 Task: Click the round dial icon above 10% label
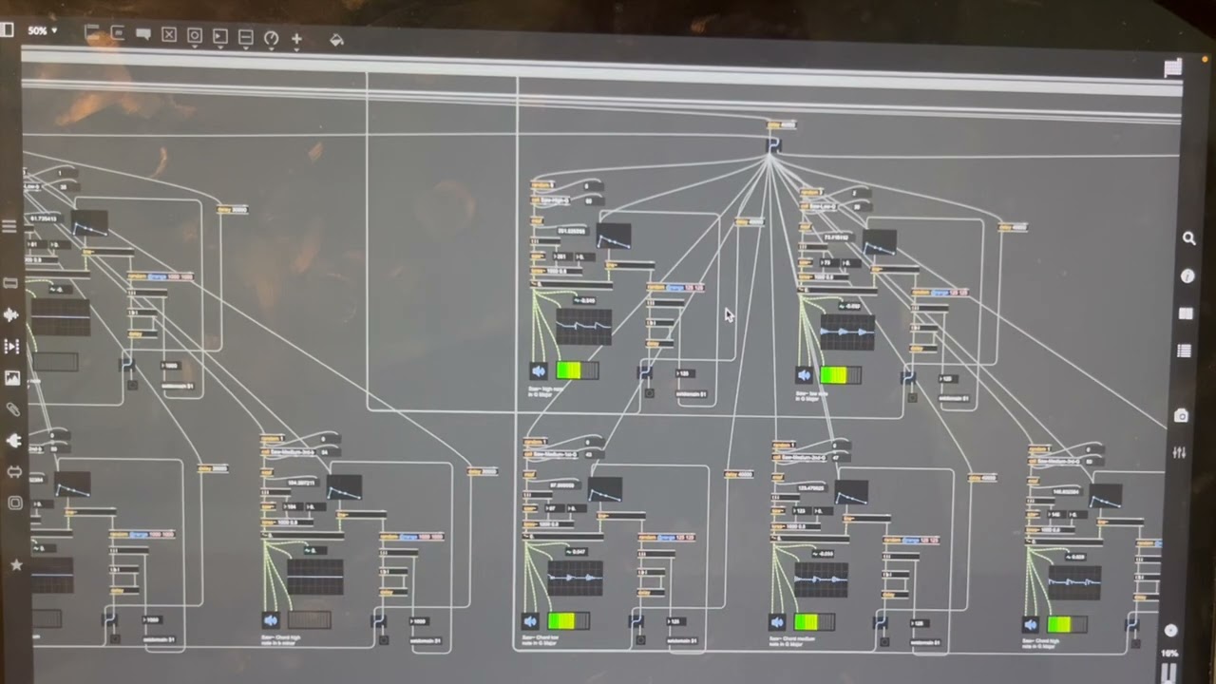coord(1170,631)
